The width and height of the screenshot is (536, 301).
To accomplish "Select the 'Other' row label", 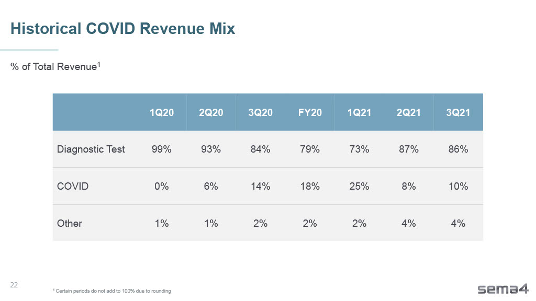I will click(x=70, y=223).
